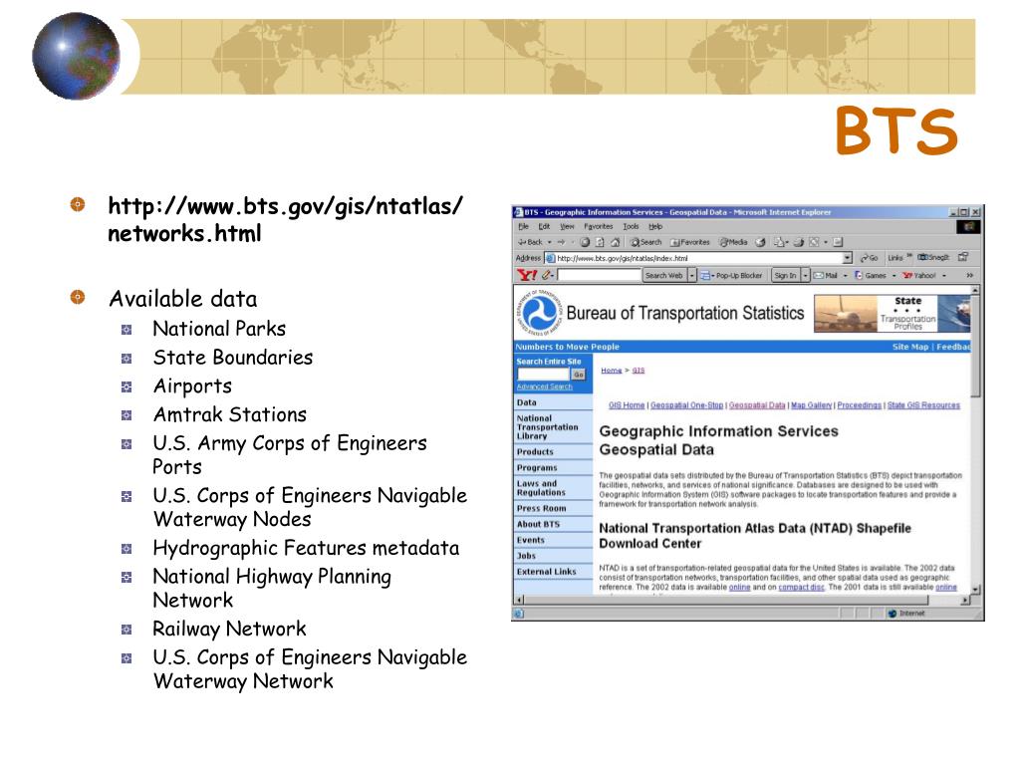Open the Proceedings link
This screenshot has width=1020, height=765.
point(860,405)
